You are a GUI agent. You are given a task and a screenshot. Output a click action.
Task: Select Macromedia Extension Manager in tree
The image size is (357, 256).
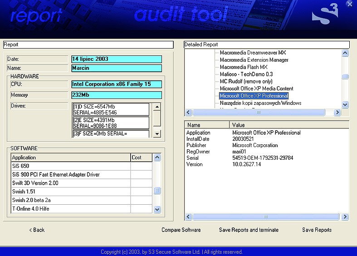(x=254, y=60)
